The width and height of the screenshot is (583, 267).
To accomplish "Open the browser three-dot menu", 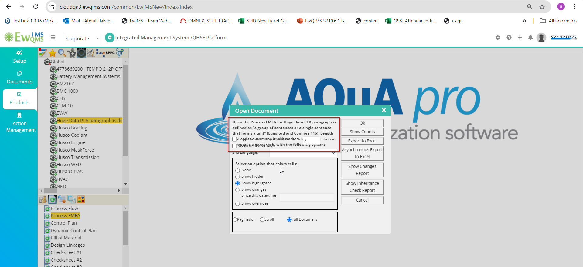I will (574, 7).
